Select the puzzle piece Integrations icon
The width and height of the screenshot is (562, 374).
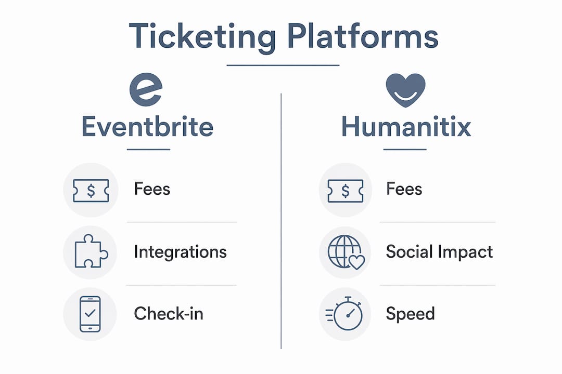pyautogui.click(x=91, y=251)
